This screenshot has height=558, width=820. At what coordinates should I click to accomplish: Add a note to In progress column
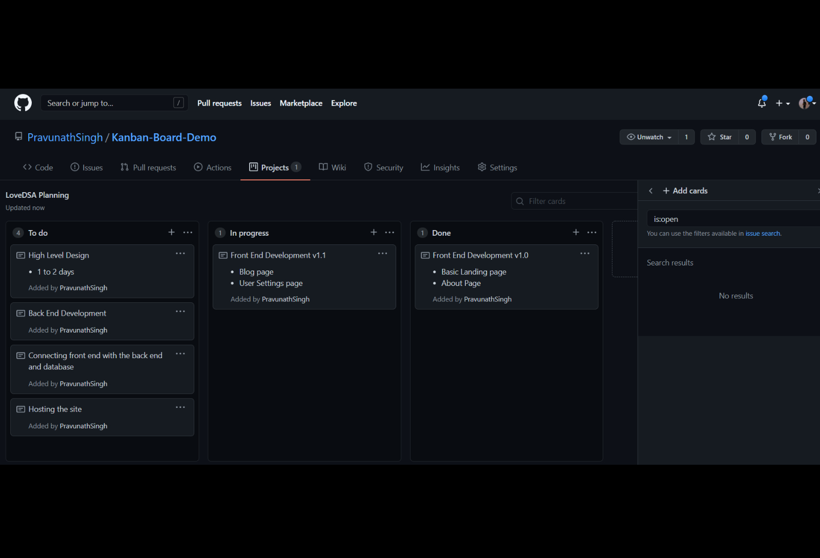pos(374,233)
